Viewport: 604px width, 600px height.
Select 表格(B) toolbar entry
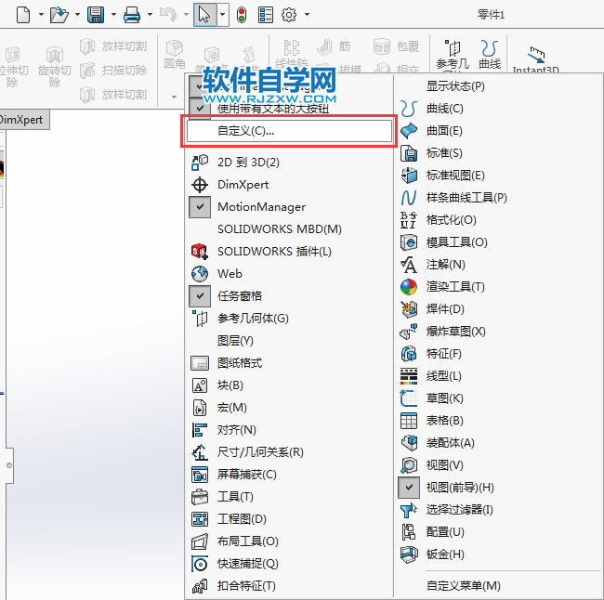point(444,421)
